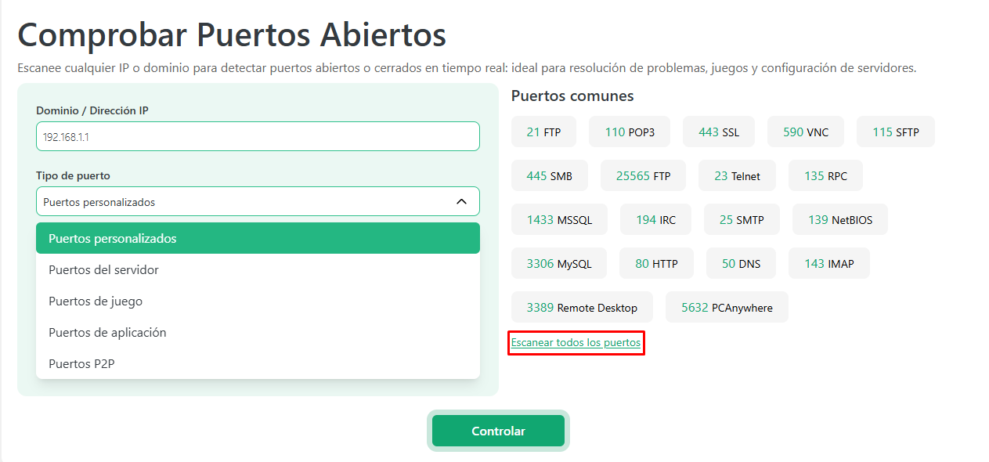Select Puertos personalizados option

tap(258, 238)
